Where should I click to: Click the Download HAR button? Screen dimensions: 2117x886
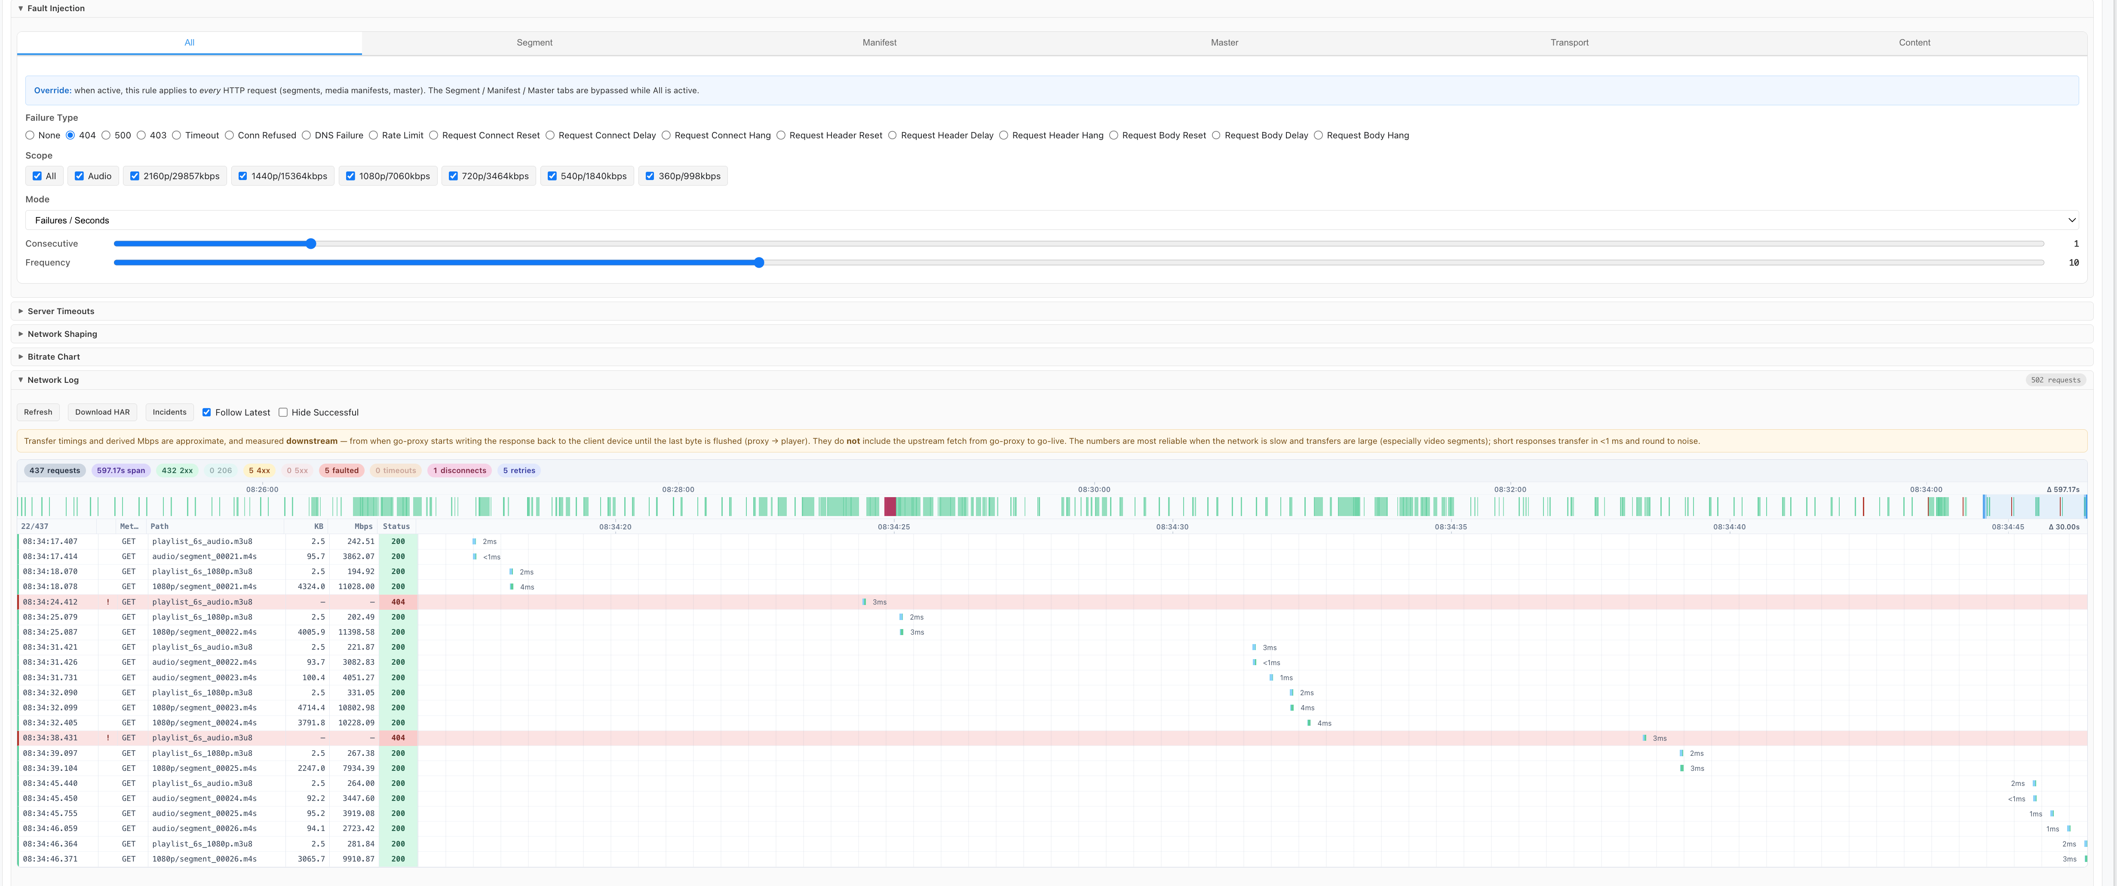pos(103,412)
